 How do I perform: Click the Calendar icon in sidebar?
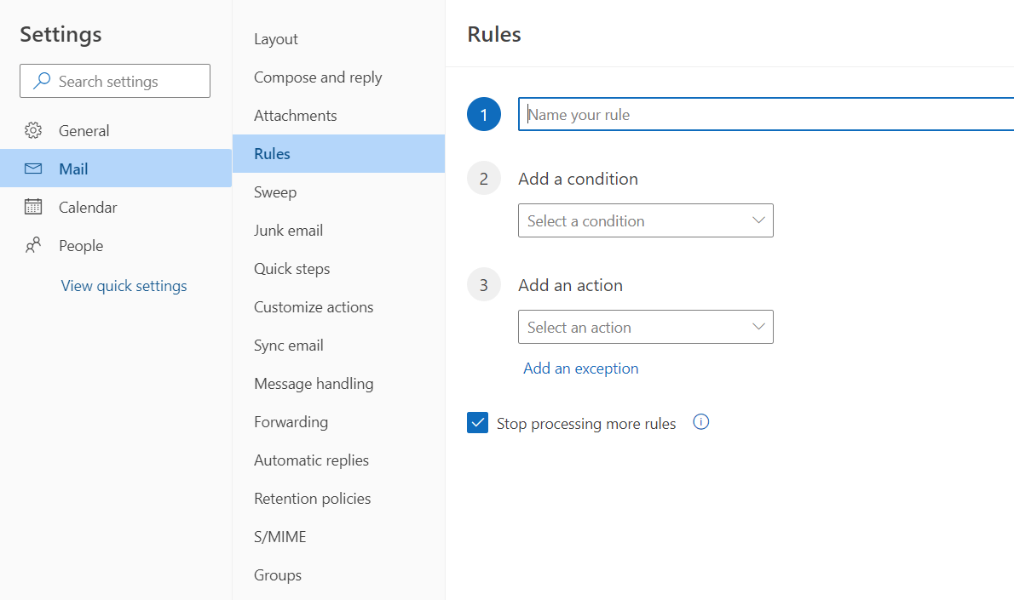click(x=35, y=207)
